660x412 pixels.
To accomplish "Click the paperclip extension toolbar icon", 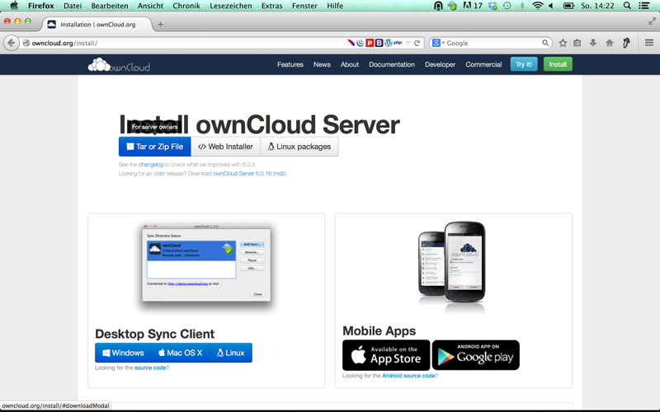I will pyautogui.click(x=626, y=43).
